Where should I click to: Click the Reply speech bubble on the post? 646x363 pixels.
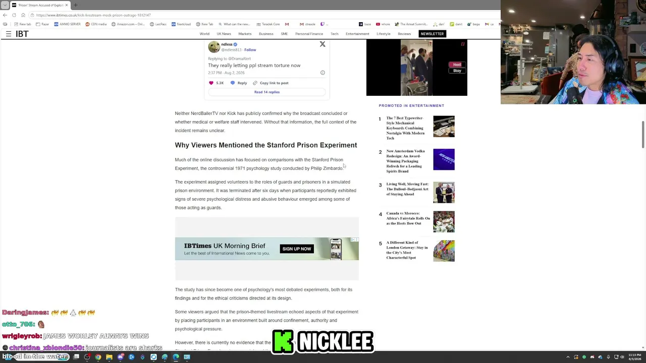[233, 83]
